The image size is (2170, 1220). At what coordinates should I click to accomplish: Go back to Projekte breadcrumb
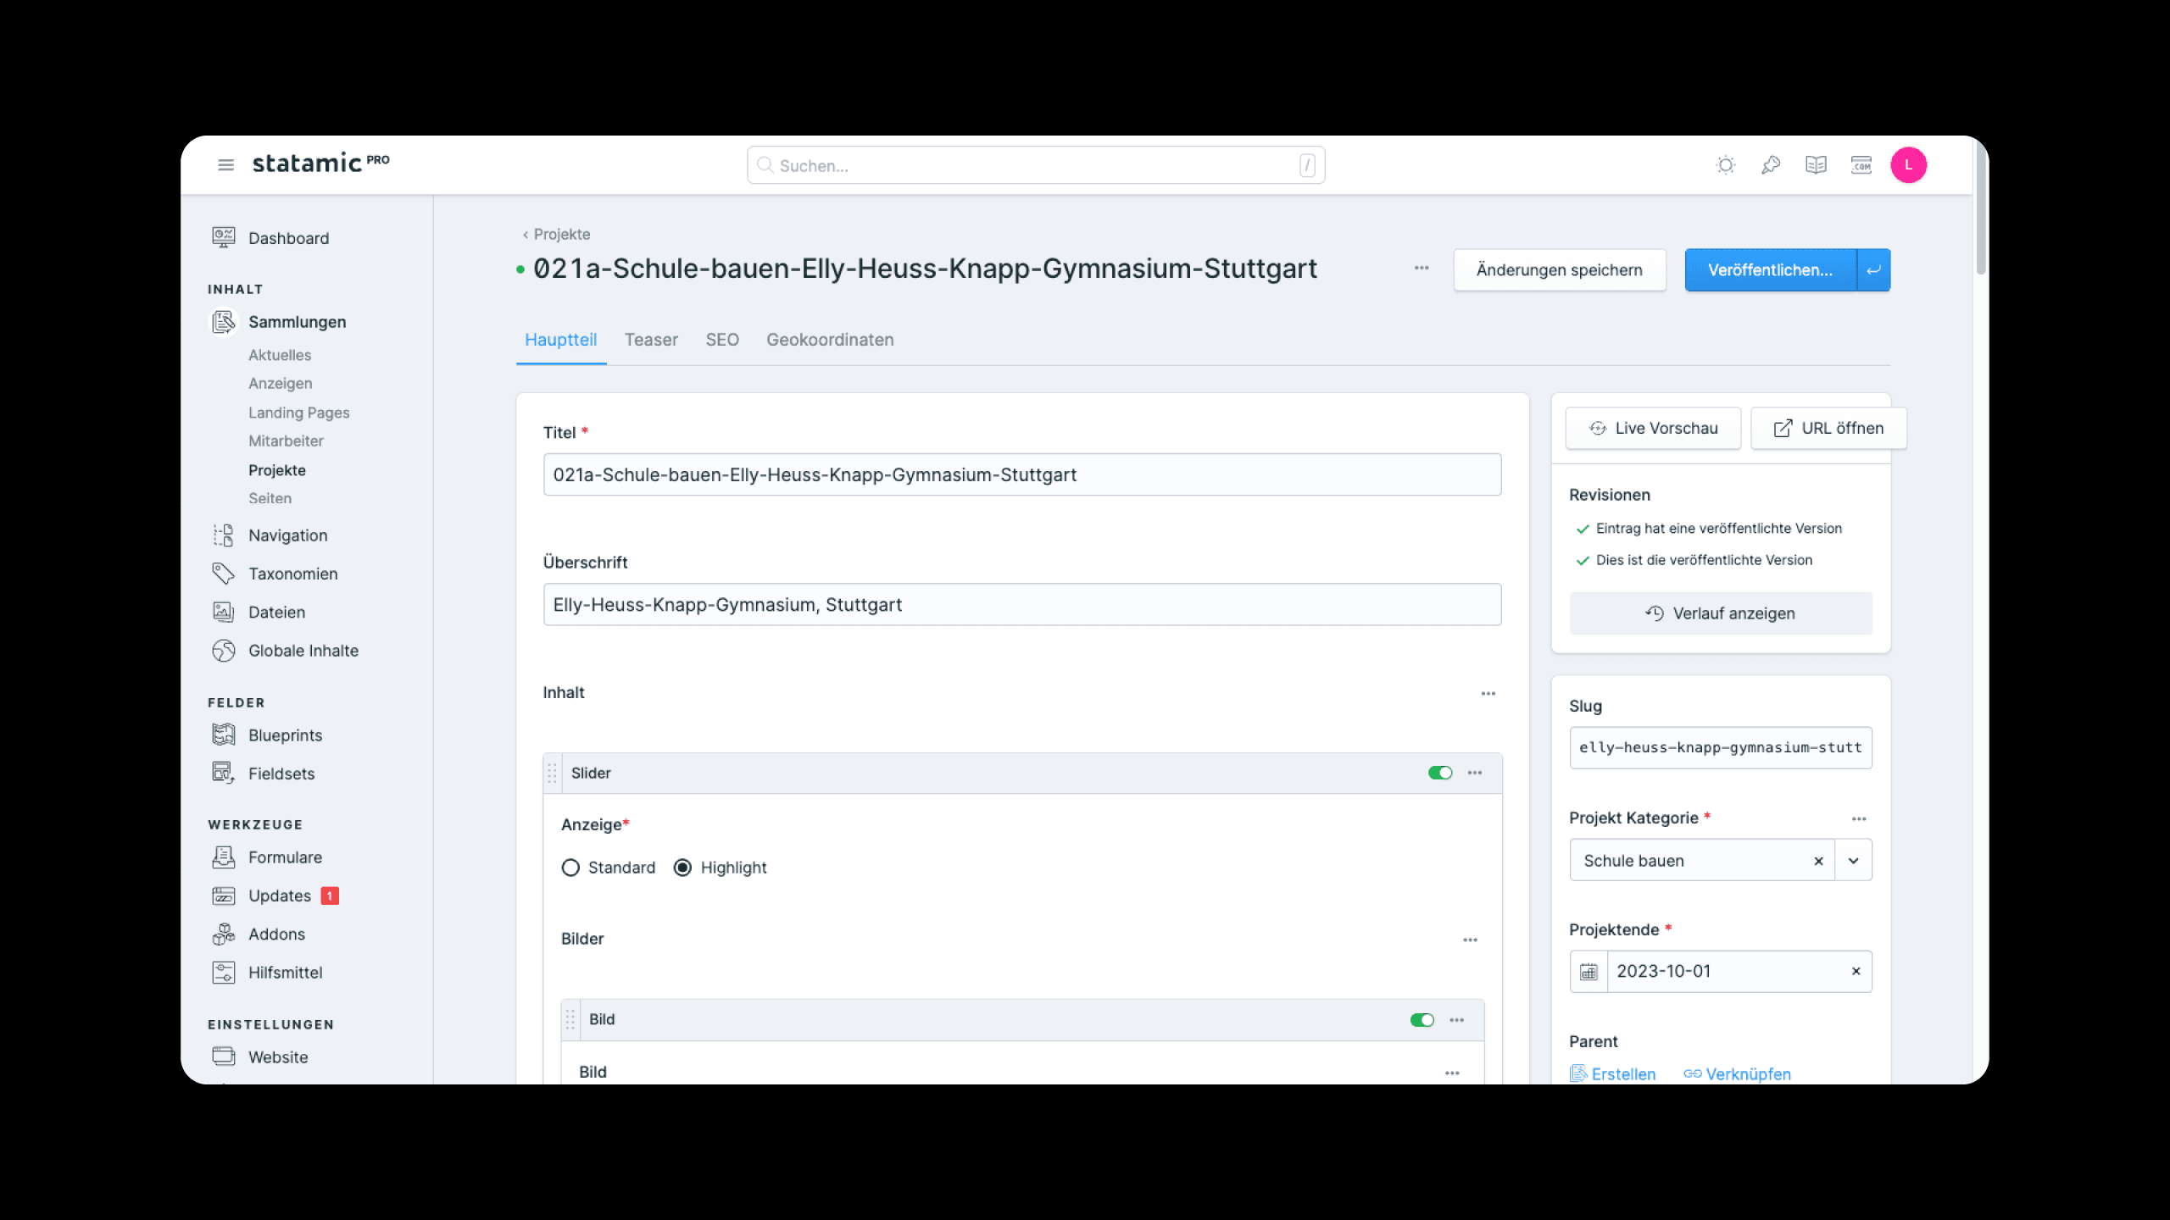(556, 235)
